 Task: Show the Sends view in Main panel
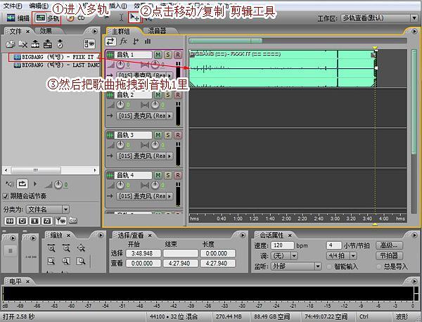click(136, 41)
